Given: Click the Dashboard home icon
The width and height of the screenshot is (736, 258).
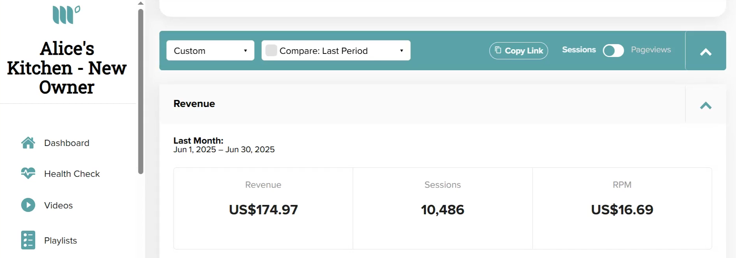Looking at the screenshot, I should [28, 143].
